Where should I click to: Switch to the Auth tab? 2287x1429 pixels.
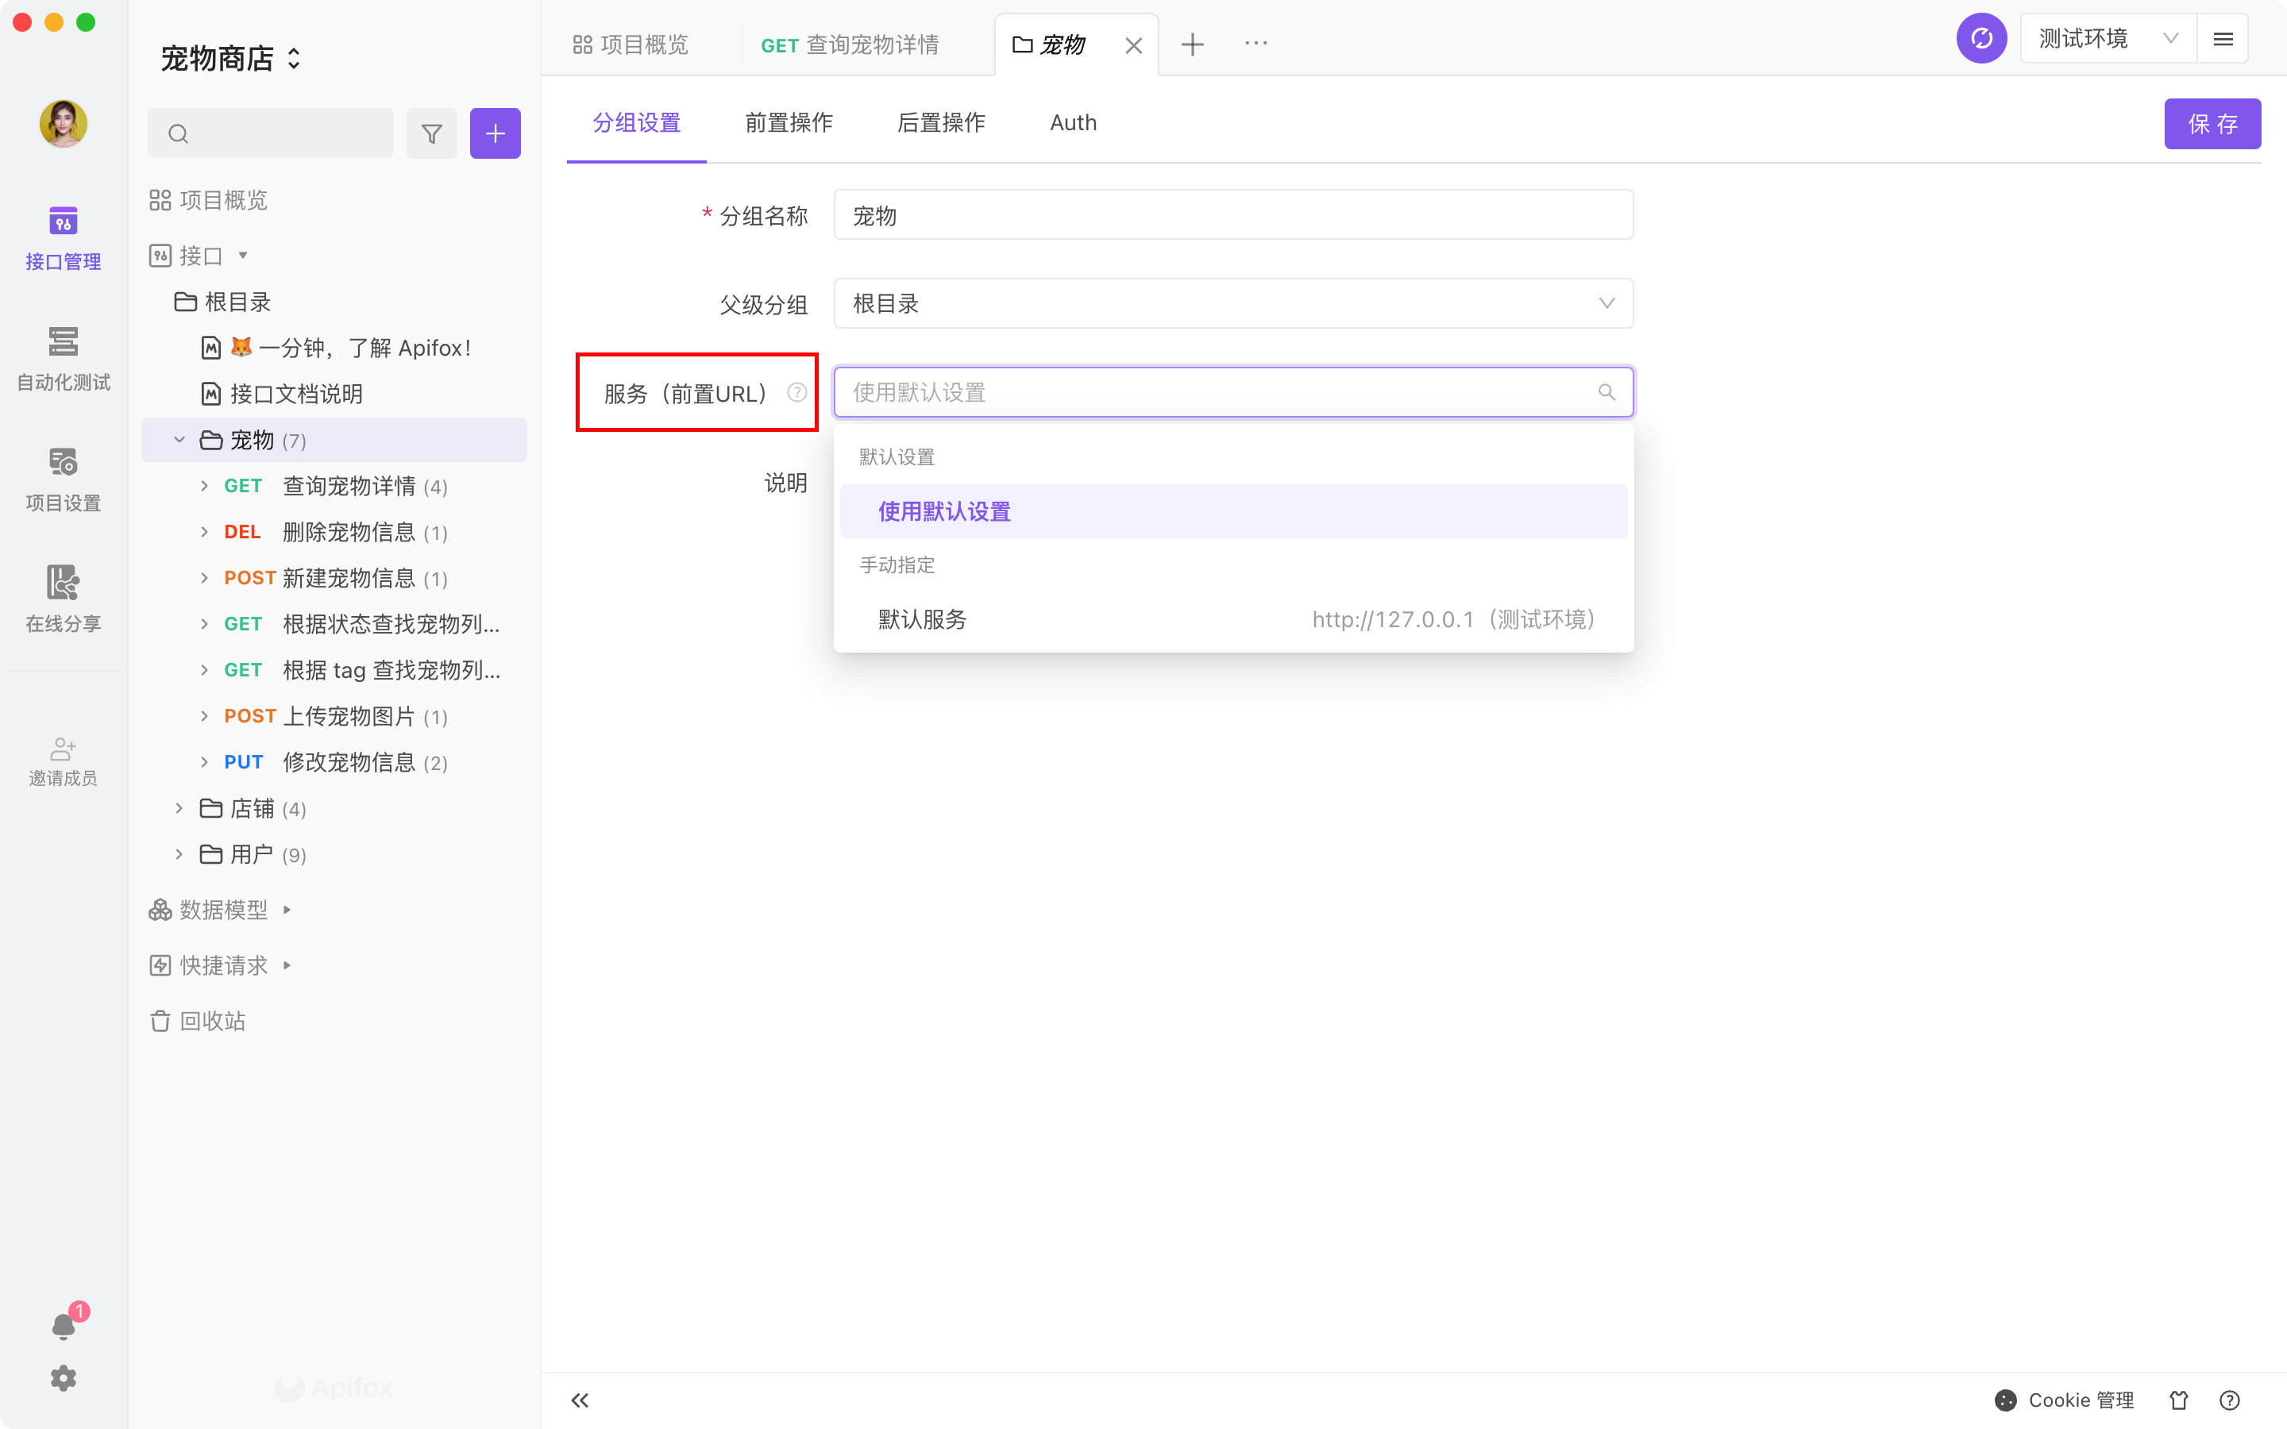[1073, 123]
